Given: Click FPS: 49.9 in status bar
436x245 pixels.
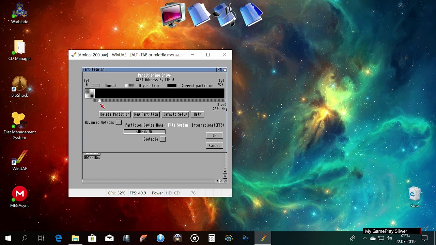Looking at the screenshot, I should click(138, 193).
